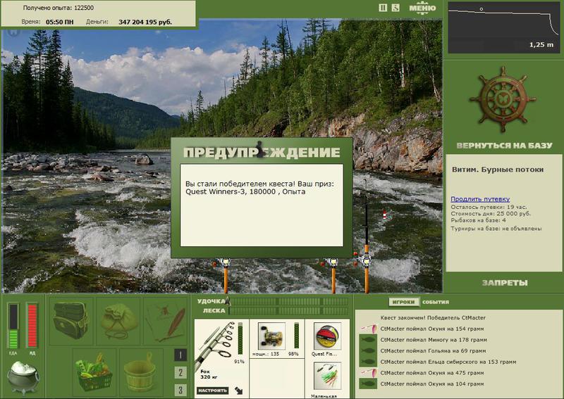Viewport: 564px width, 399px height.
Task: Click the Quest Fis... fishing line spool
Action: coord(327,336)
